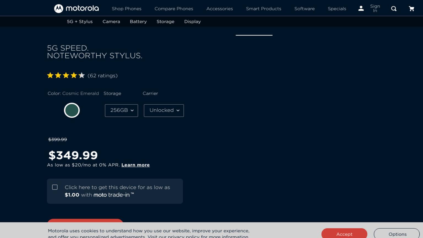This screenshot has height=238, width=423.
Task: Open the shopping cart icon
Action: (x=411, y=9)
